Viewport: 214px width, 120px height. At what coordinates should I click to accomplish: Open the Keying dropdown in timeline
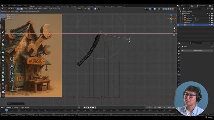[16, 107]
